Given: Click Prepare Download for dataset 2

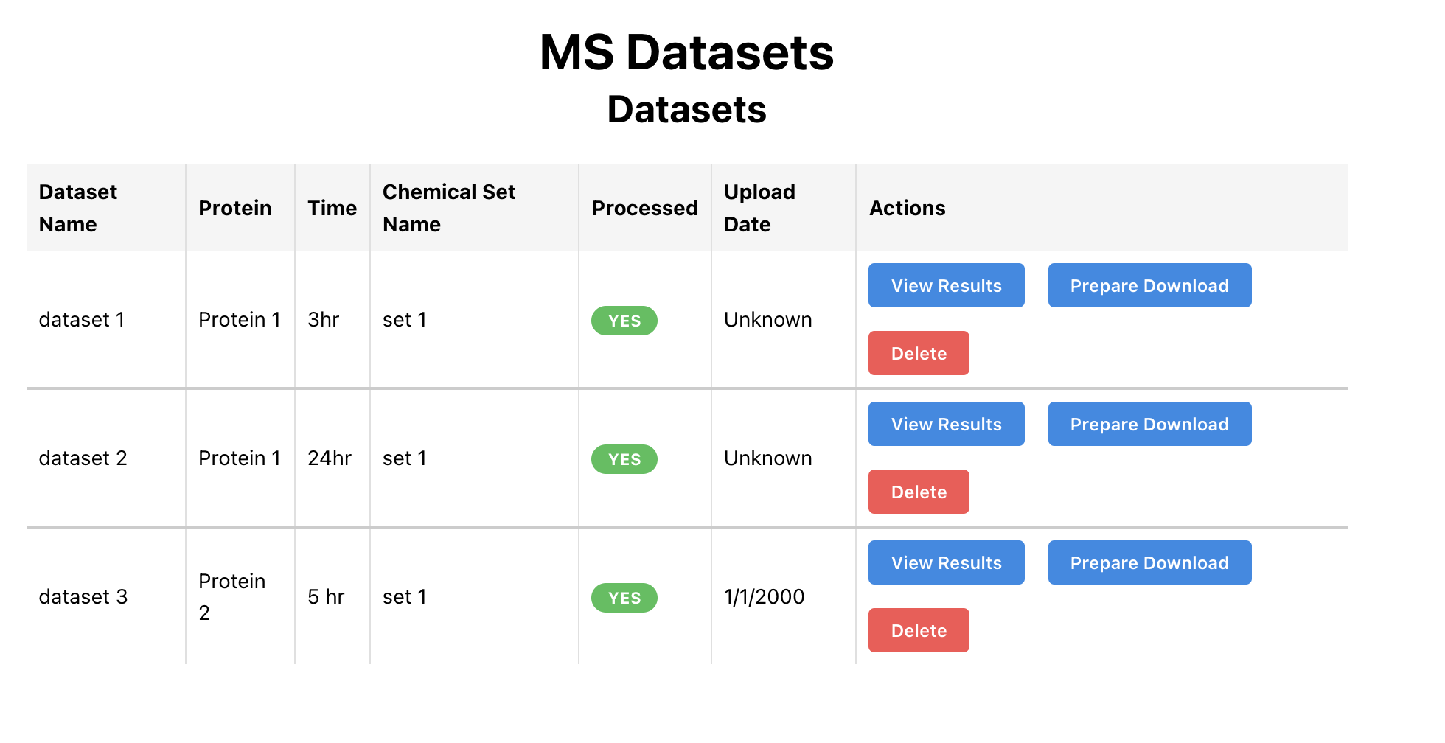Looking at the screenshot, I should click(1149, 424).
